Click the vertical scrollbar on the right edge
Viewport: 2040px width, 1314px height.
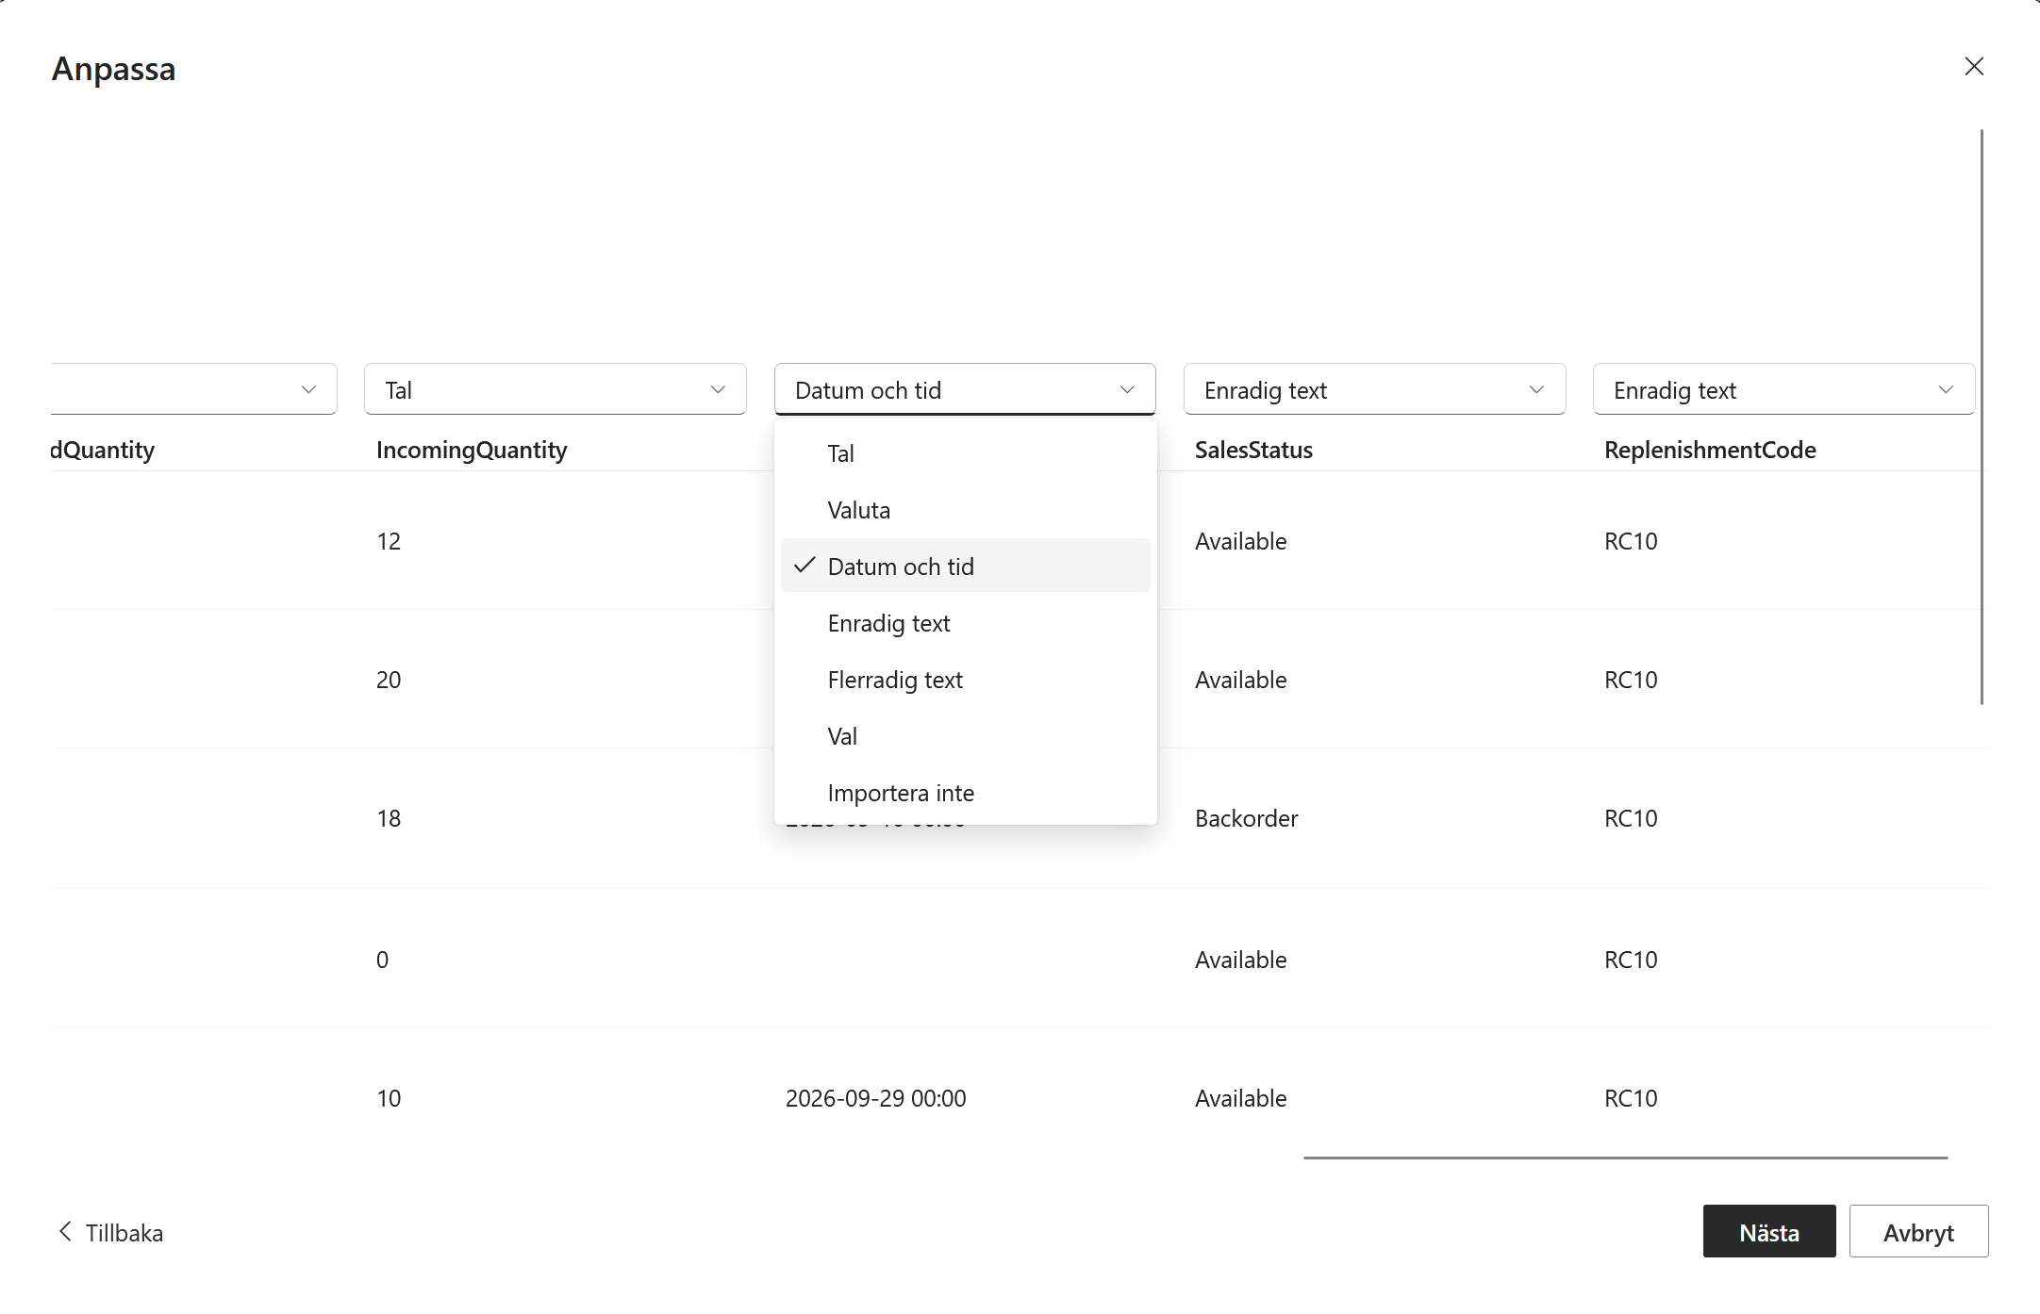tap(1982, 417)
